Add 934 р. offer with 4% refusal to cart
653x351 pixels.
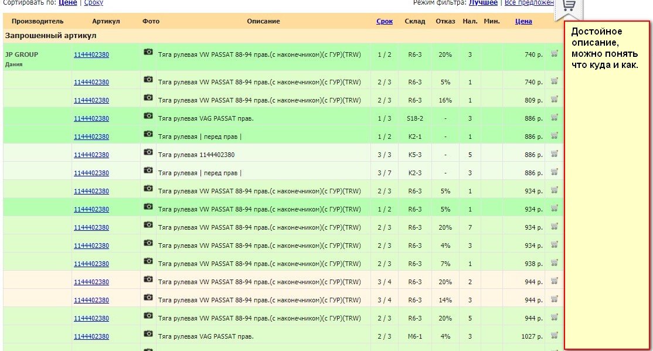555,244
